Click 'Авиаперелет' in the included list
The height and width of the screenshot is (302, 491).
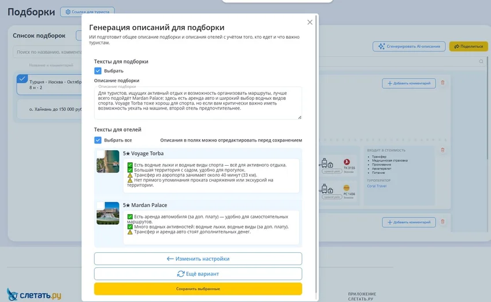click(381, 169)
